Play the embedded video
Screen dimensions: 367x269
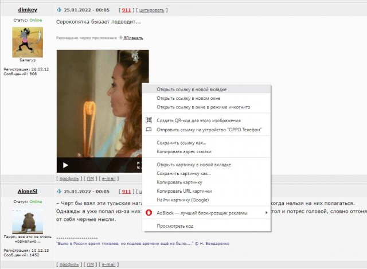tap(65, 165)
